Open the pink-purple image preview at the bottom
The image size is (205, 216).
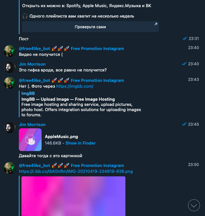73,196
